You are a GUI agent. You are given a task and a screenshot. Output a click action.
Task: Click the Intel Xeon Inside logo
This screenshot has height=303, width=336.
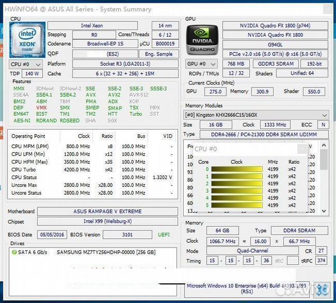click(27, 40)
